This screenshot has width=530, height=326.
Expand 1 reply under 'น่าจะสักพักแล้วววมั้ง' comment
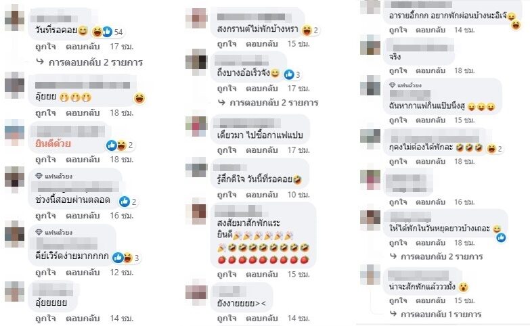pyautogui.click(x=436, y=315)
